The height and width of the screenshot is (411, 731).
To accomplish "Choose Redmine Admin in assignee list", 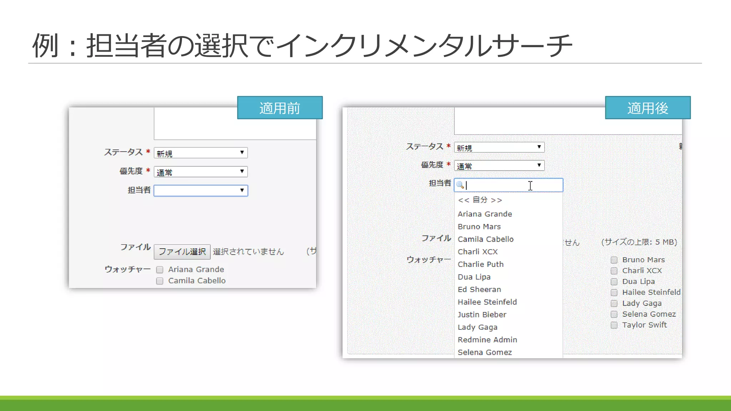I will (487, 340).
